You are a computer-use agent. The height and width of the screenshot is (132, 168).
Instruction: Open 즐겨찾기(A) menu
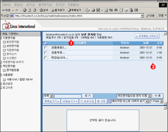click(45, 5)
